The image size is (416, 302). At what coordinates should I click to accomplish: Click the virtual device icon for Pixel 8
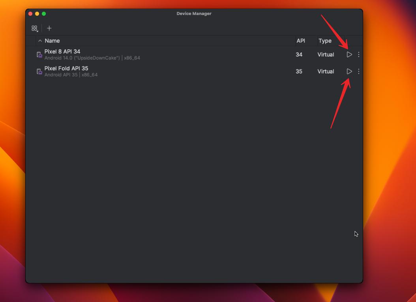(39, 54)
